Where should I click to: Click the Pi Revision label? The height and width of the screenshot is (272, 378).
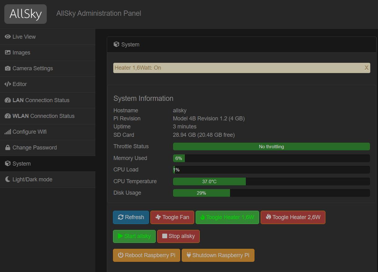127,119
